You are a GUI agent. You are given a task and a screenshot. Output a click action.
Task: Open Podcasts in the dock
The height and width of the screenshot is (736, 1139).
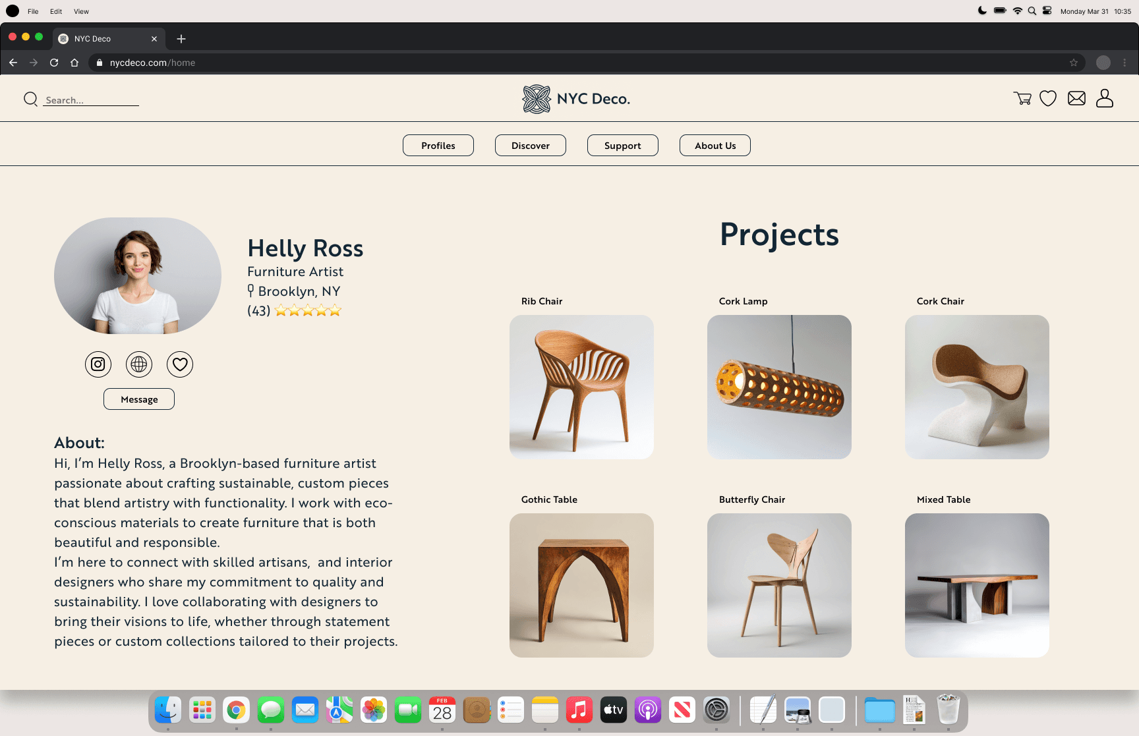[x=648, y=710]
